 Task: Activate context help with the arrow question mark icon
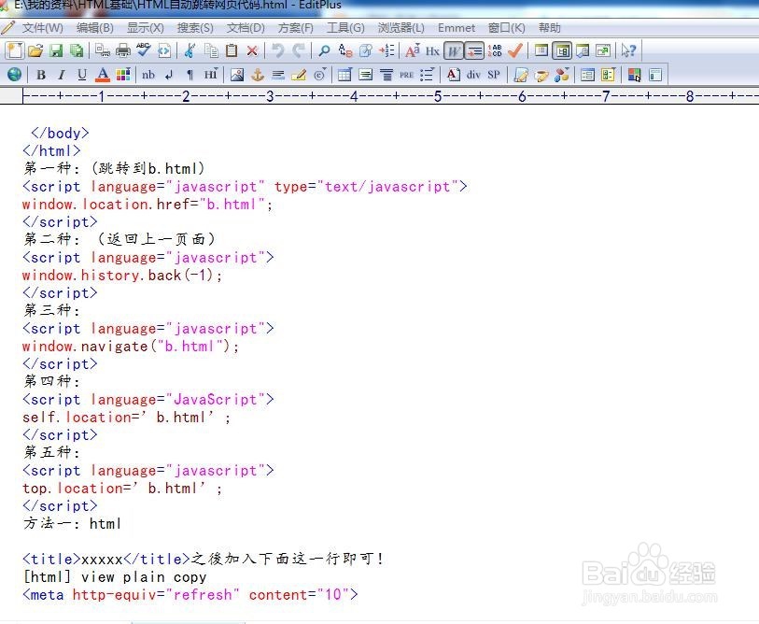[x=628, y=50]
